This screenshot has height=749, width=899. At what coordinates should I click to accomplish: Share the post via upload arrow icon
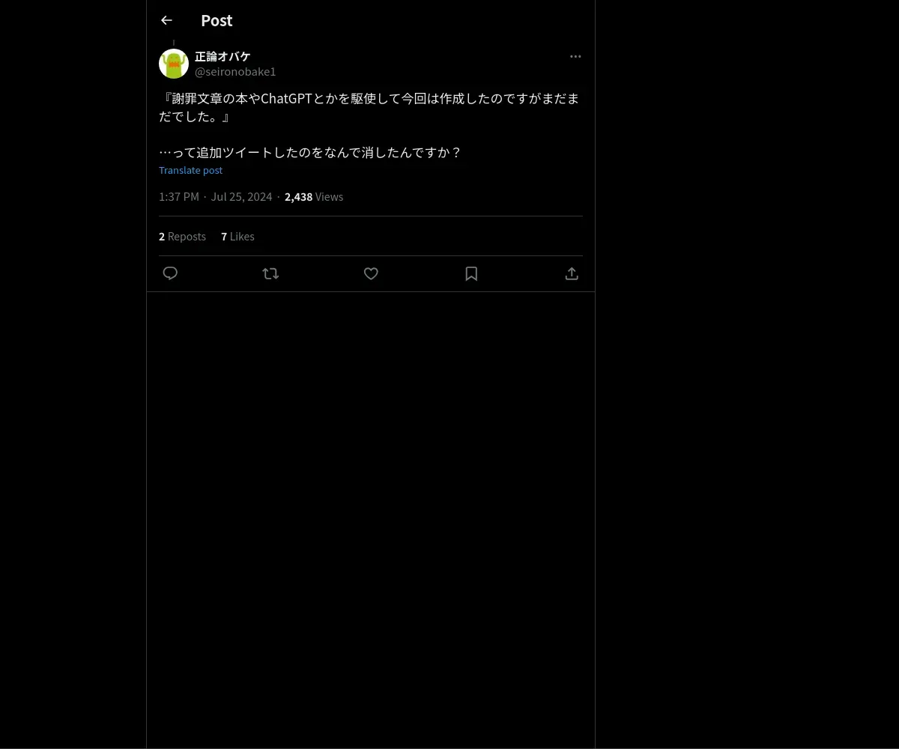coord(572,273)
